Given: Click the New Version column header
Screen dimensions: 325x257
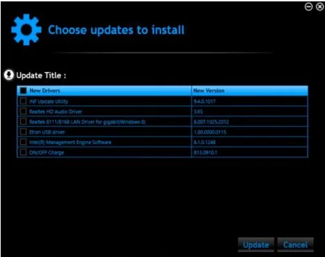Looking at the screenshot, I should tap(250, 91).
